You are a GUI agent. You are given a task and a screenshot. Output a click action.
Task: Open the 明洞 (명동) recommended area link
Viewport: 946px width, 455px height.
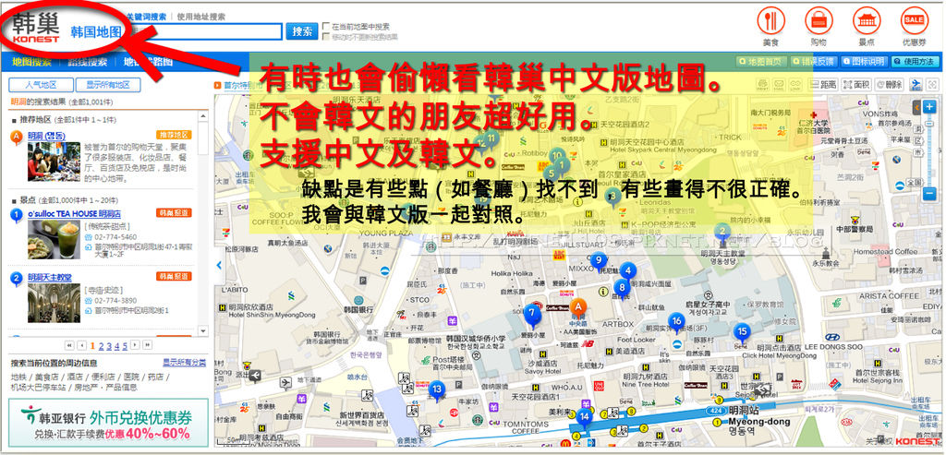46,135
